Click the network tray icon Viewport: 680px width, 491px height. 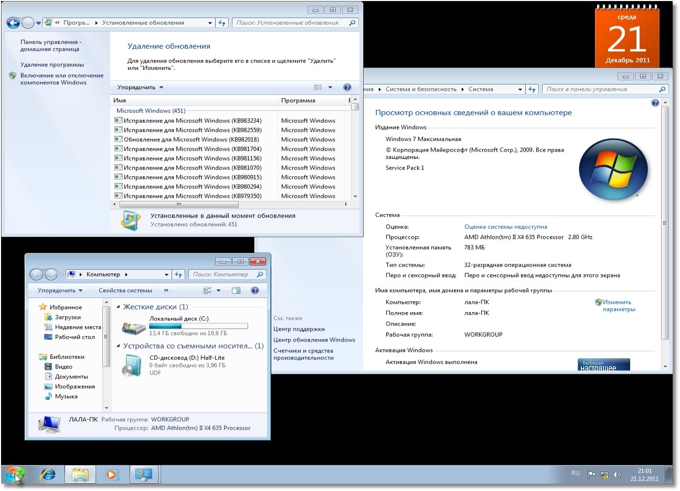[x=604, y=475]
